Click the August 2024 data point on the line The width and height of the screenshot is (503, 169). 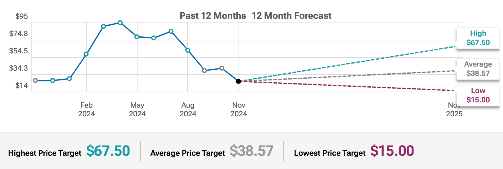[x=188, y=50]
